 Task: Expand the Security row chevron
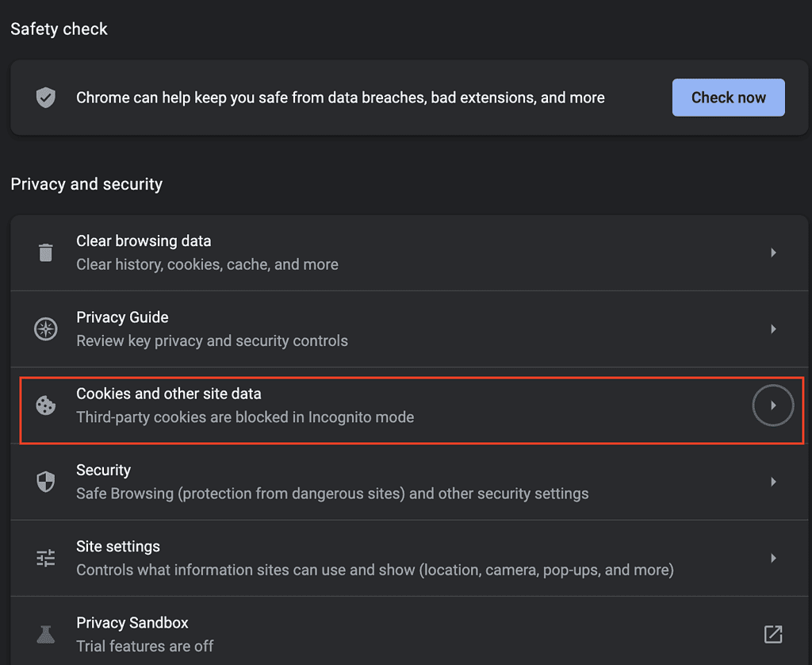tap(773, 481)
